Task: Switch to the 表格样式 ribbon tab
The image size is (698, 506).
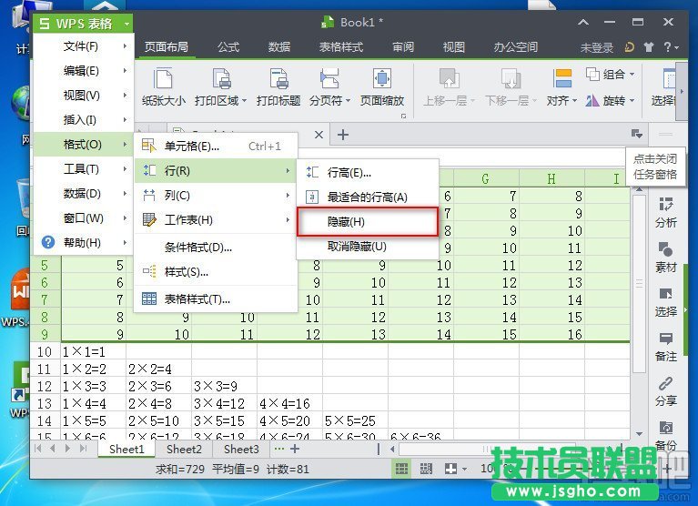Action: pos(341,46)
